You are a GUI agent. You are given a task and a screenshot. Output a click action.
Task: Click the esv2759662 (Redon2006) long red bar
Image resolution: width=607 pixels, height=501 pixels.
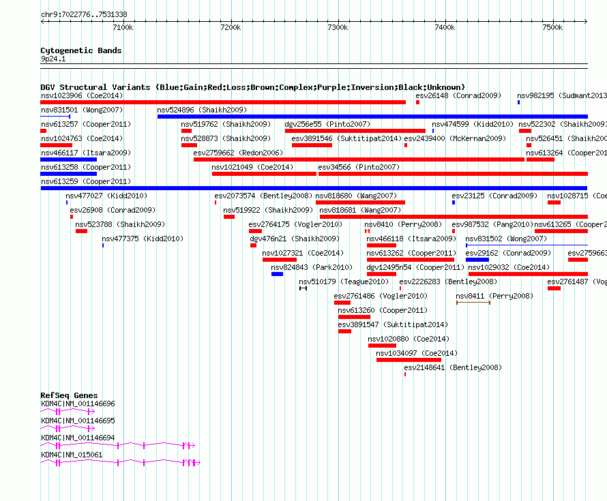(359, 160)
